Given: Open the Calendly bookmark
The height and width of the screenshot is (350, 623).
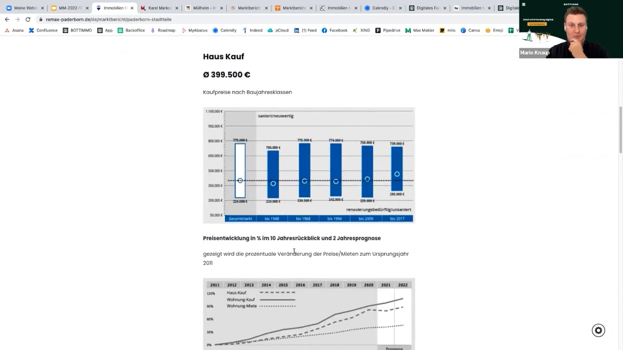Looking at the screenshot, I should coord(225,30).
